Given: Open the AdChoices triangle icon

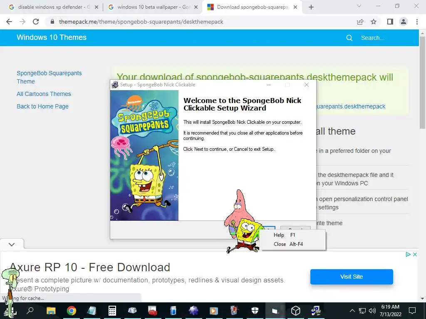Looking at the screenshot, I should [408, 255].
